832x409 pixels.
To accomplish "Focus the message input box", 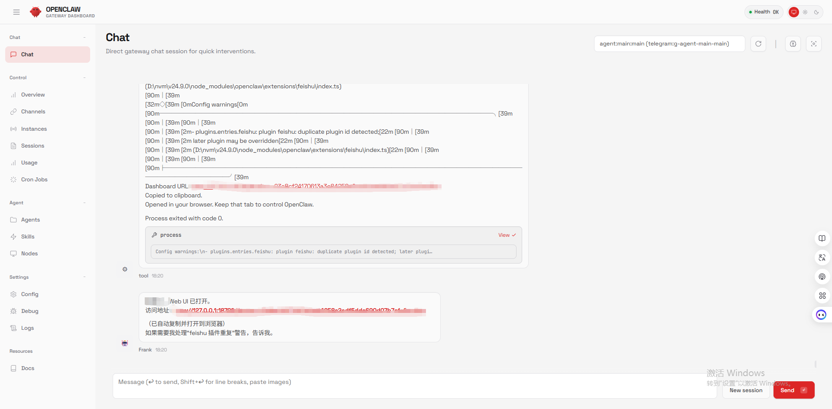I will click(x=415, y=386).
